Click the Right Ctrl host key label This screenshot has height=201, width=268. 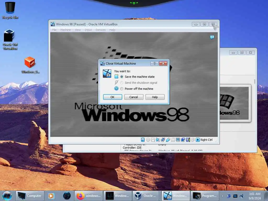pyautogui.click(x=206, y=140)
